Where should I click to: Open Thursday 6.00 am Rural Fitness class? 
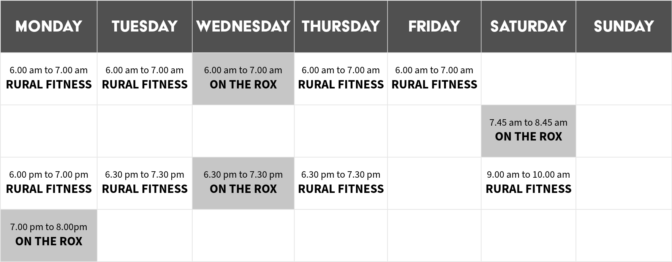tap(341, 79)
